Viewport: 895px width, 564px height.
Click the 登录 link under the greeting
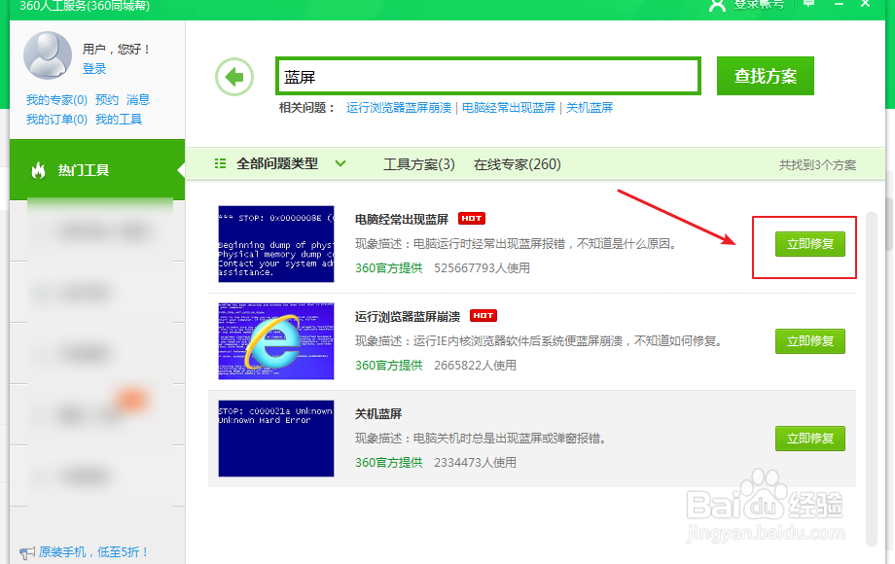tap(94, 69)
